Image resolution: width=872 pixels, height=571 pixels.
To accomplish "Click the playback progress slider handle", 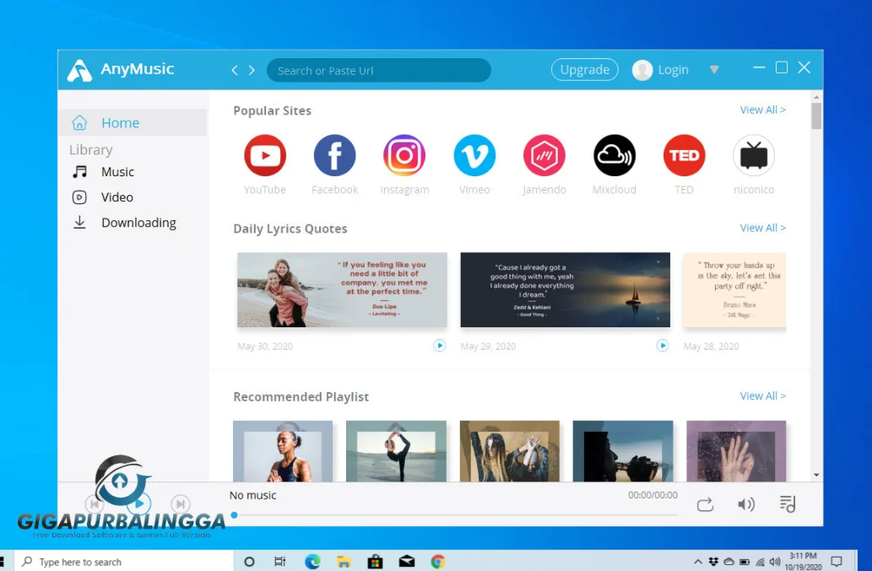I will (234, 514).
